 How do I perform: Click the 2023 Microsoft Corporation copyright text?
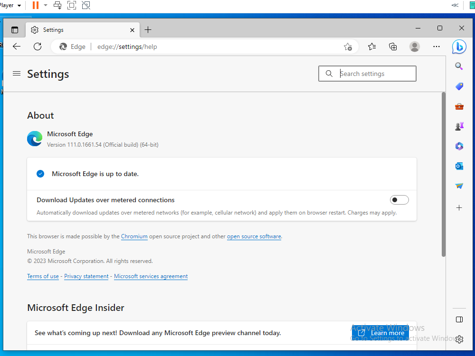90,261
